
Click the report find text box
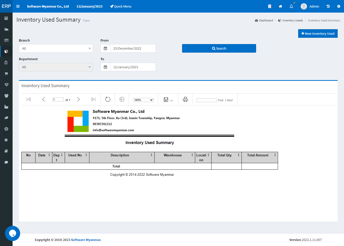pyautogui.click(x=207, y=100)
